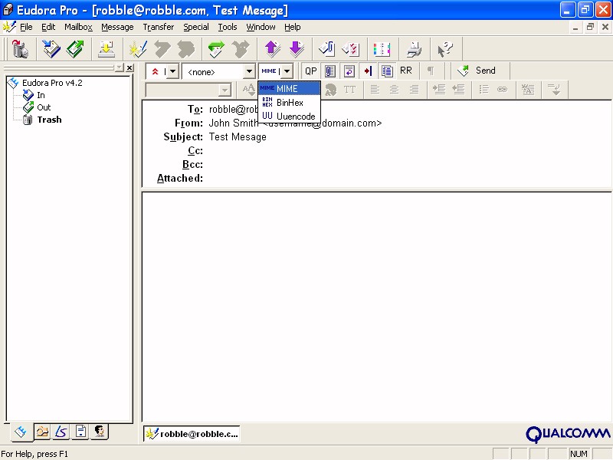Viewport: 613px width, 460px height.
Task: Open the Transfer menu
Action: (159, 27)
